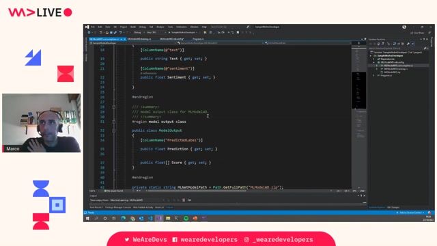Switch to the Program.cs tab
The width and height of the screenshot is (437, 246).
[x=198, y=39]
